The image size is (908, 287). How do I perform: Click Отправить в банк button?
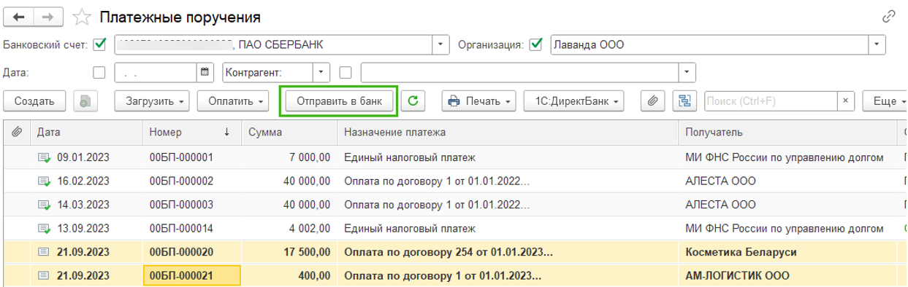(x=339, y=101)
